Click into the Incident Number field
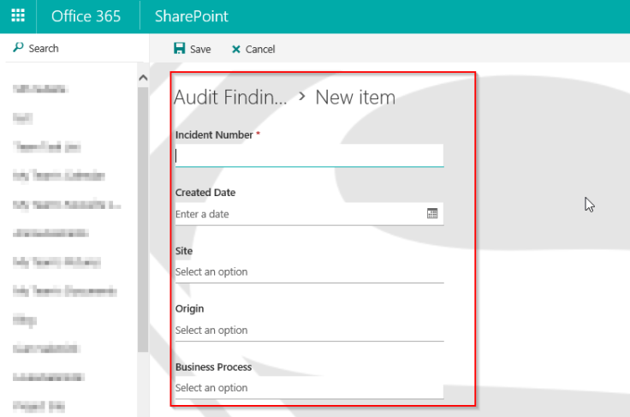Viewport: 630px width, 417px height. coord(309,156)
